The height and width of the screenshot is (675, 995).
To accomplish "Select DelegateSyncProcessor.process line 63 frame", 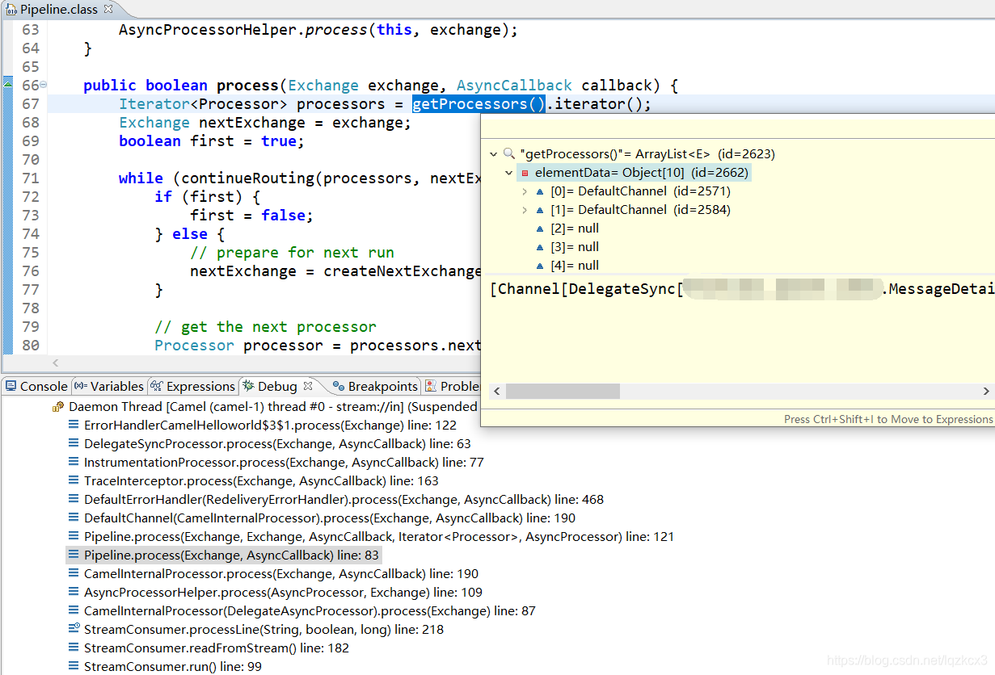I will (277, 444).
